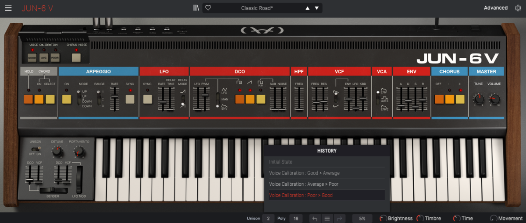Set voice calibration to POOR

coord(55,57)
